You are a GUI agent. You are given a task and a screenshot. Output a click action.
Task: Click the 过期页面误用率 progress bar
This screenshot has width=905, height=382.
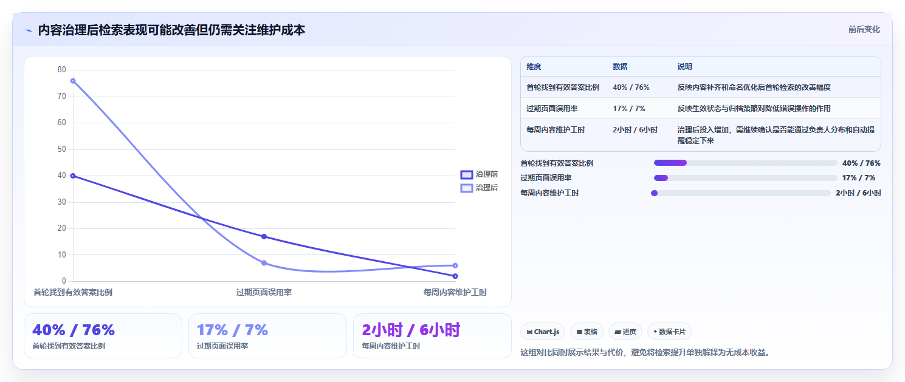[745, 178]
